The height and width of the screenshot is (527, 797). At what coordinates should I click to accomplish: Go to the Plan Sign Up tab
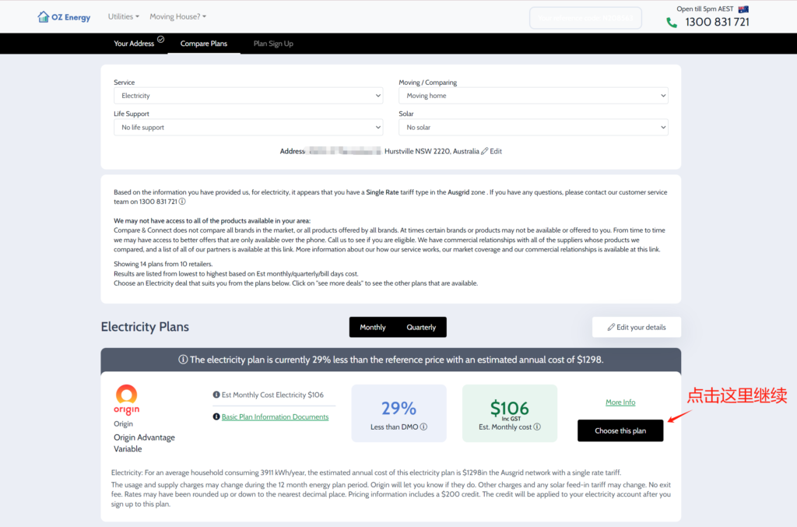[273, 44]
